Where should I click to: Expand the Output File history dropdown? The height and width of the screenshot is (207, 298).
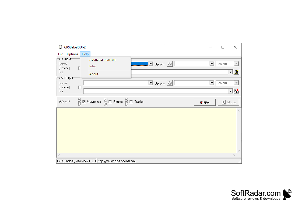(x=230, y=91)
